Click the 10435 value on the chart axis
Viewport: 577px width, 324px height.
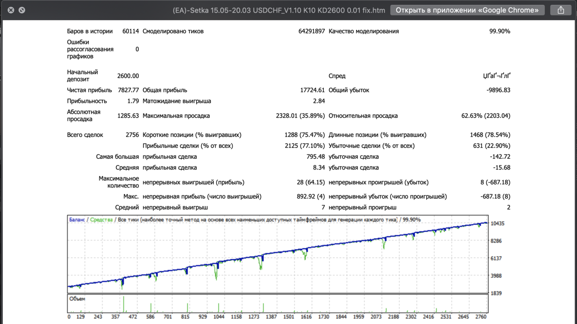[498, 224]
